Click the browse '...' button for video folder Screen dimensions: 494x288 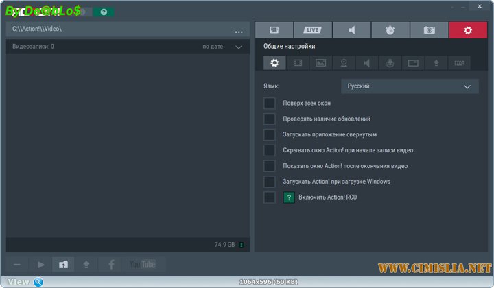coord(239,31)
